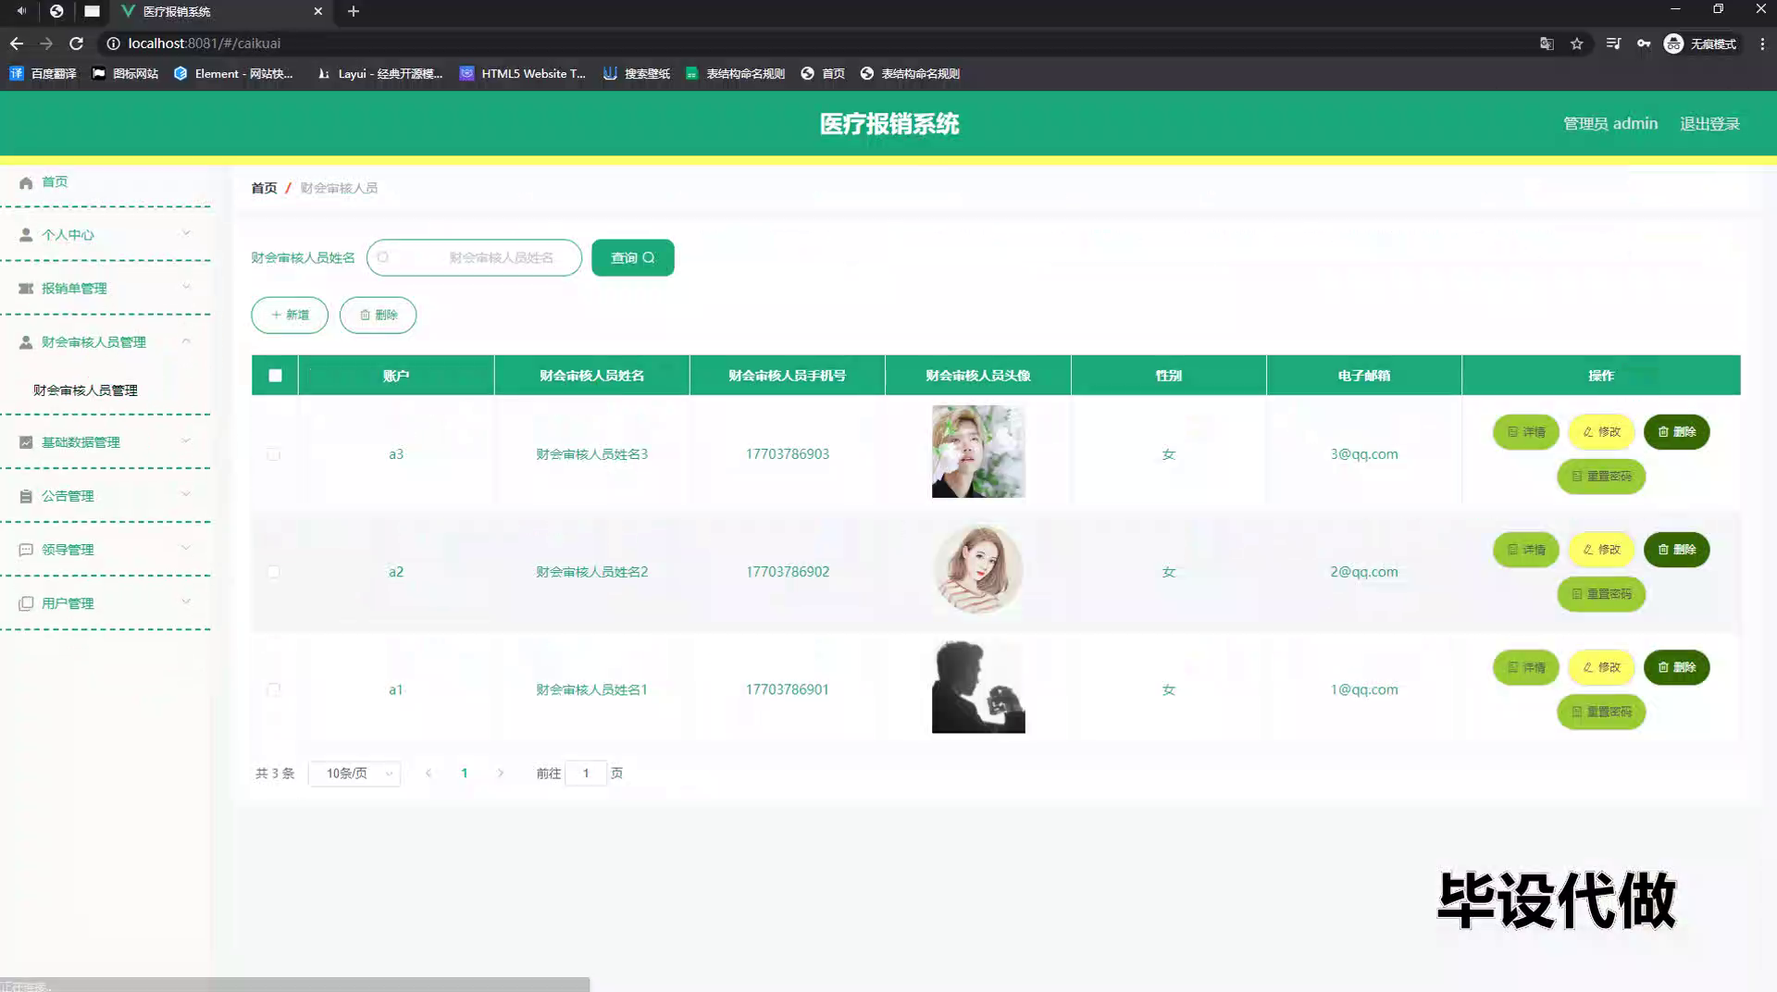Expand the 报销单管理 menu chevron
The height and width of the screenshot is (992, 1777).
(x=186, y=288)
